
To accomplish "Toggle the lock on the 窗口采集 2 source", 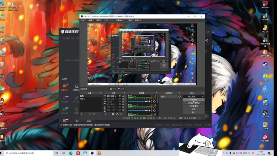I will (x=123, y=104).
